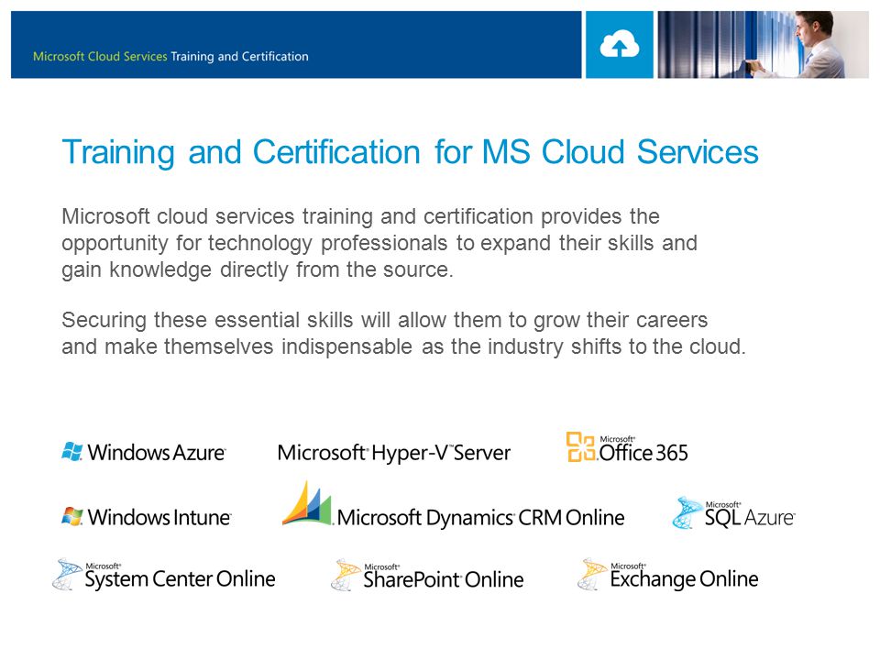Image resolution: width=880 pixels, height=660 pixels.
Task: Click the server room header photo
Action: [764, 44]
